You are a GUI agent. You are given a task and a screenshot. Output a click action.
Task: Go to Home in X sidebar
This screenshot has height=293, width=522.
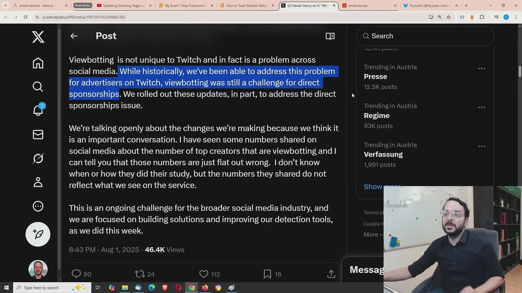38,63
